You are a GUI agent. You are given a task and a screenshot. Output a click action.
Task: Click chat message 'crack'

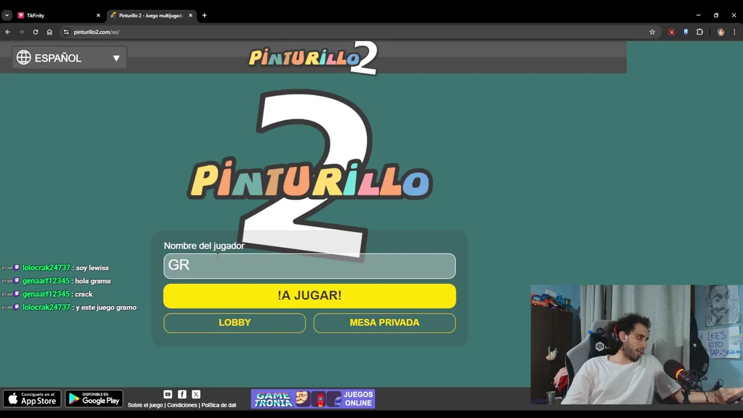pos(84,294)
